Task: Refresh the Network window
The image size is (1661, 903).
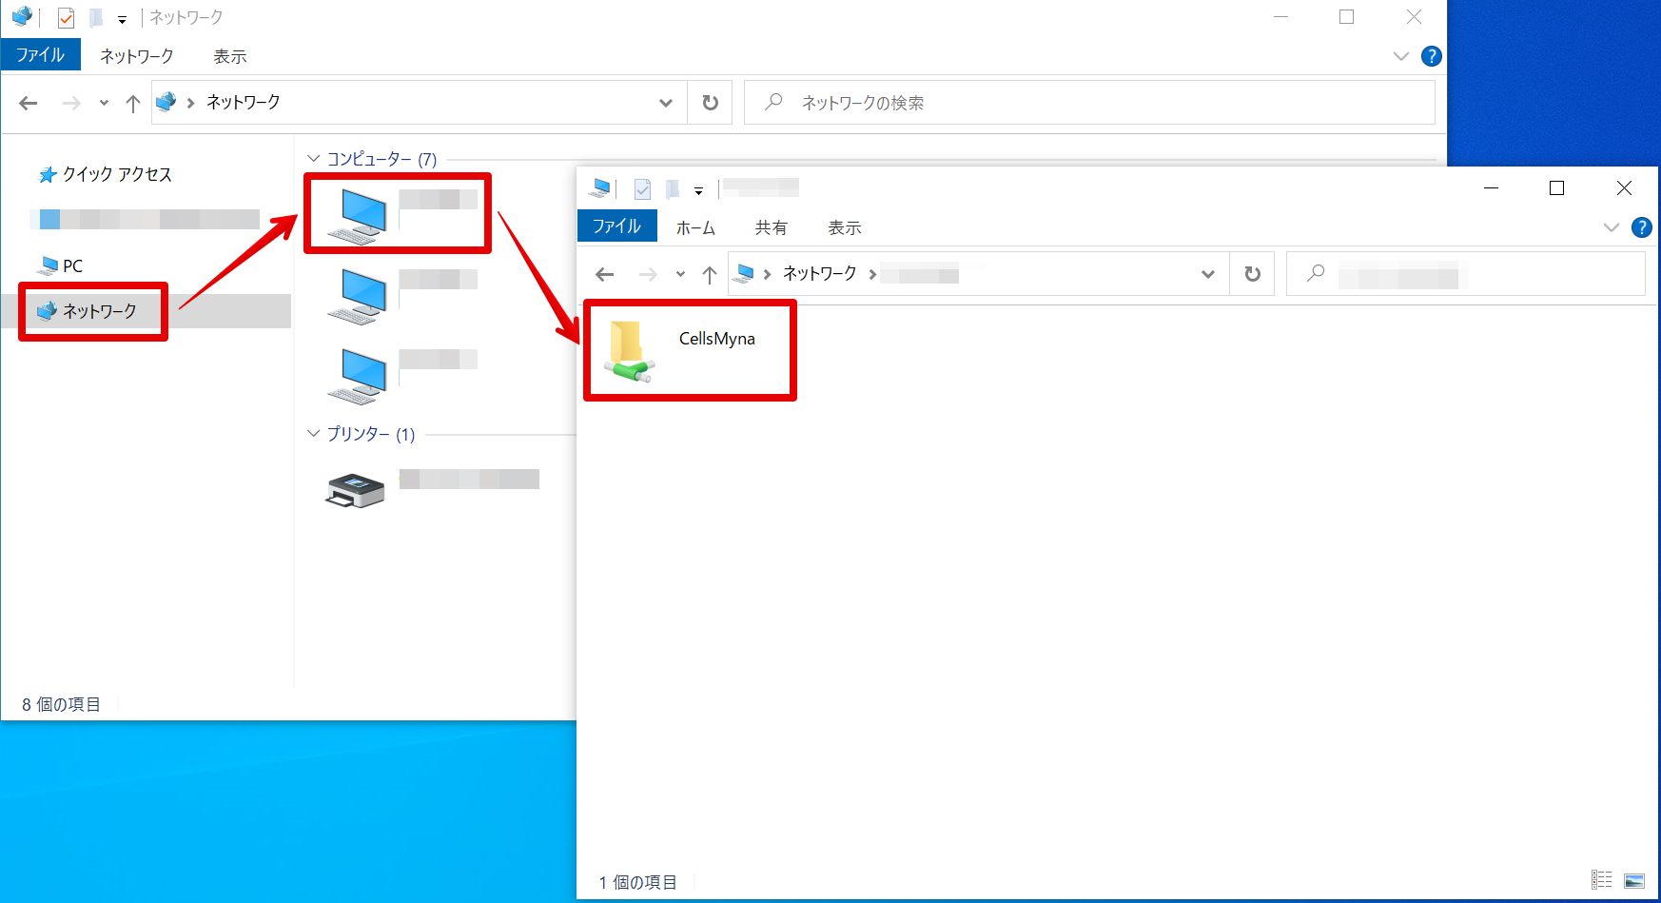Action: coord(711,103)
